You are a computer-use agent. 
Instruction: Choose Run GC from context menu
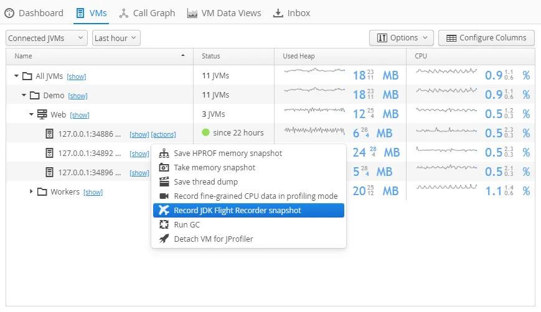(x=249, y=224)
